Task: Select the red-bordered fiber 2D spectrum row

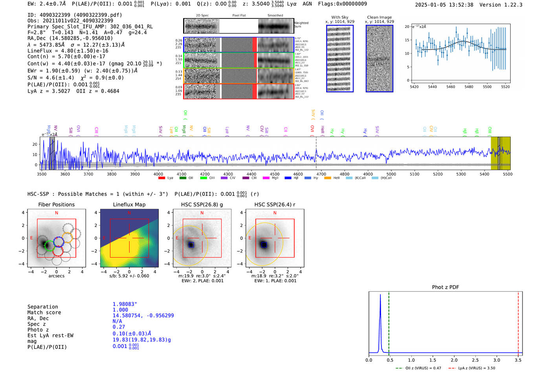Action: pos(238,91)
